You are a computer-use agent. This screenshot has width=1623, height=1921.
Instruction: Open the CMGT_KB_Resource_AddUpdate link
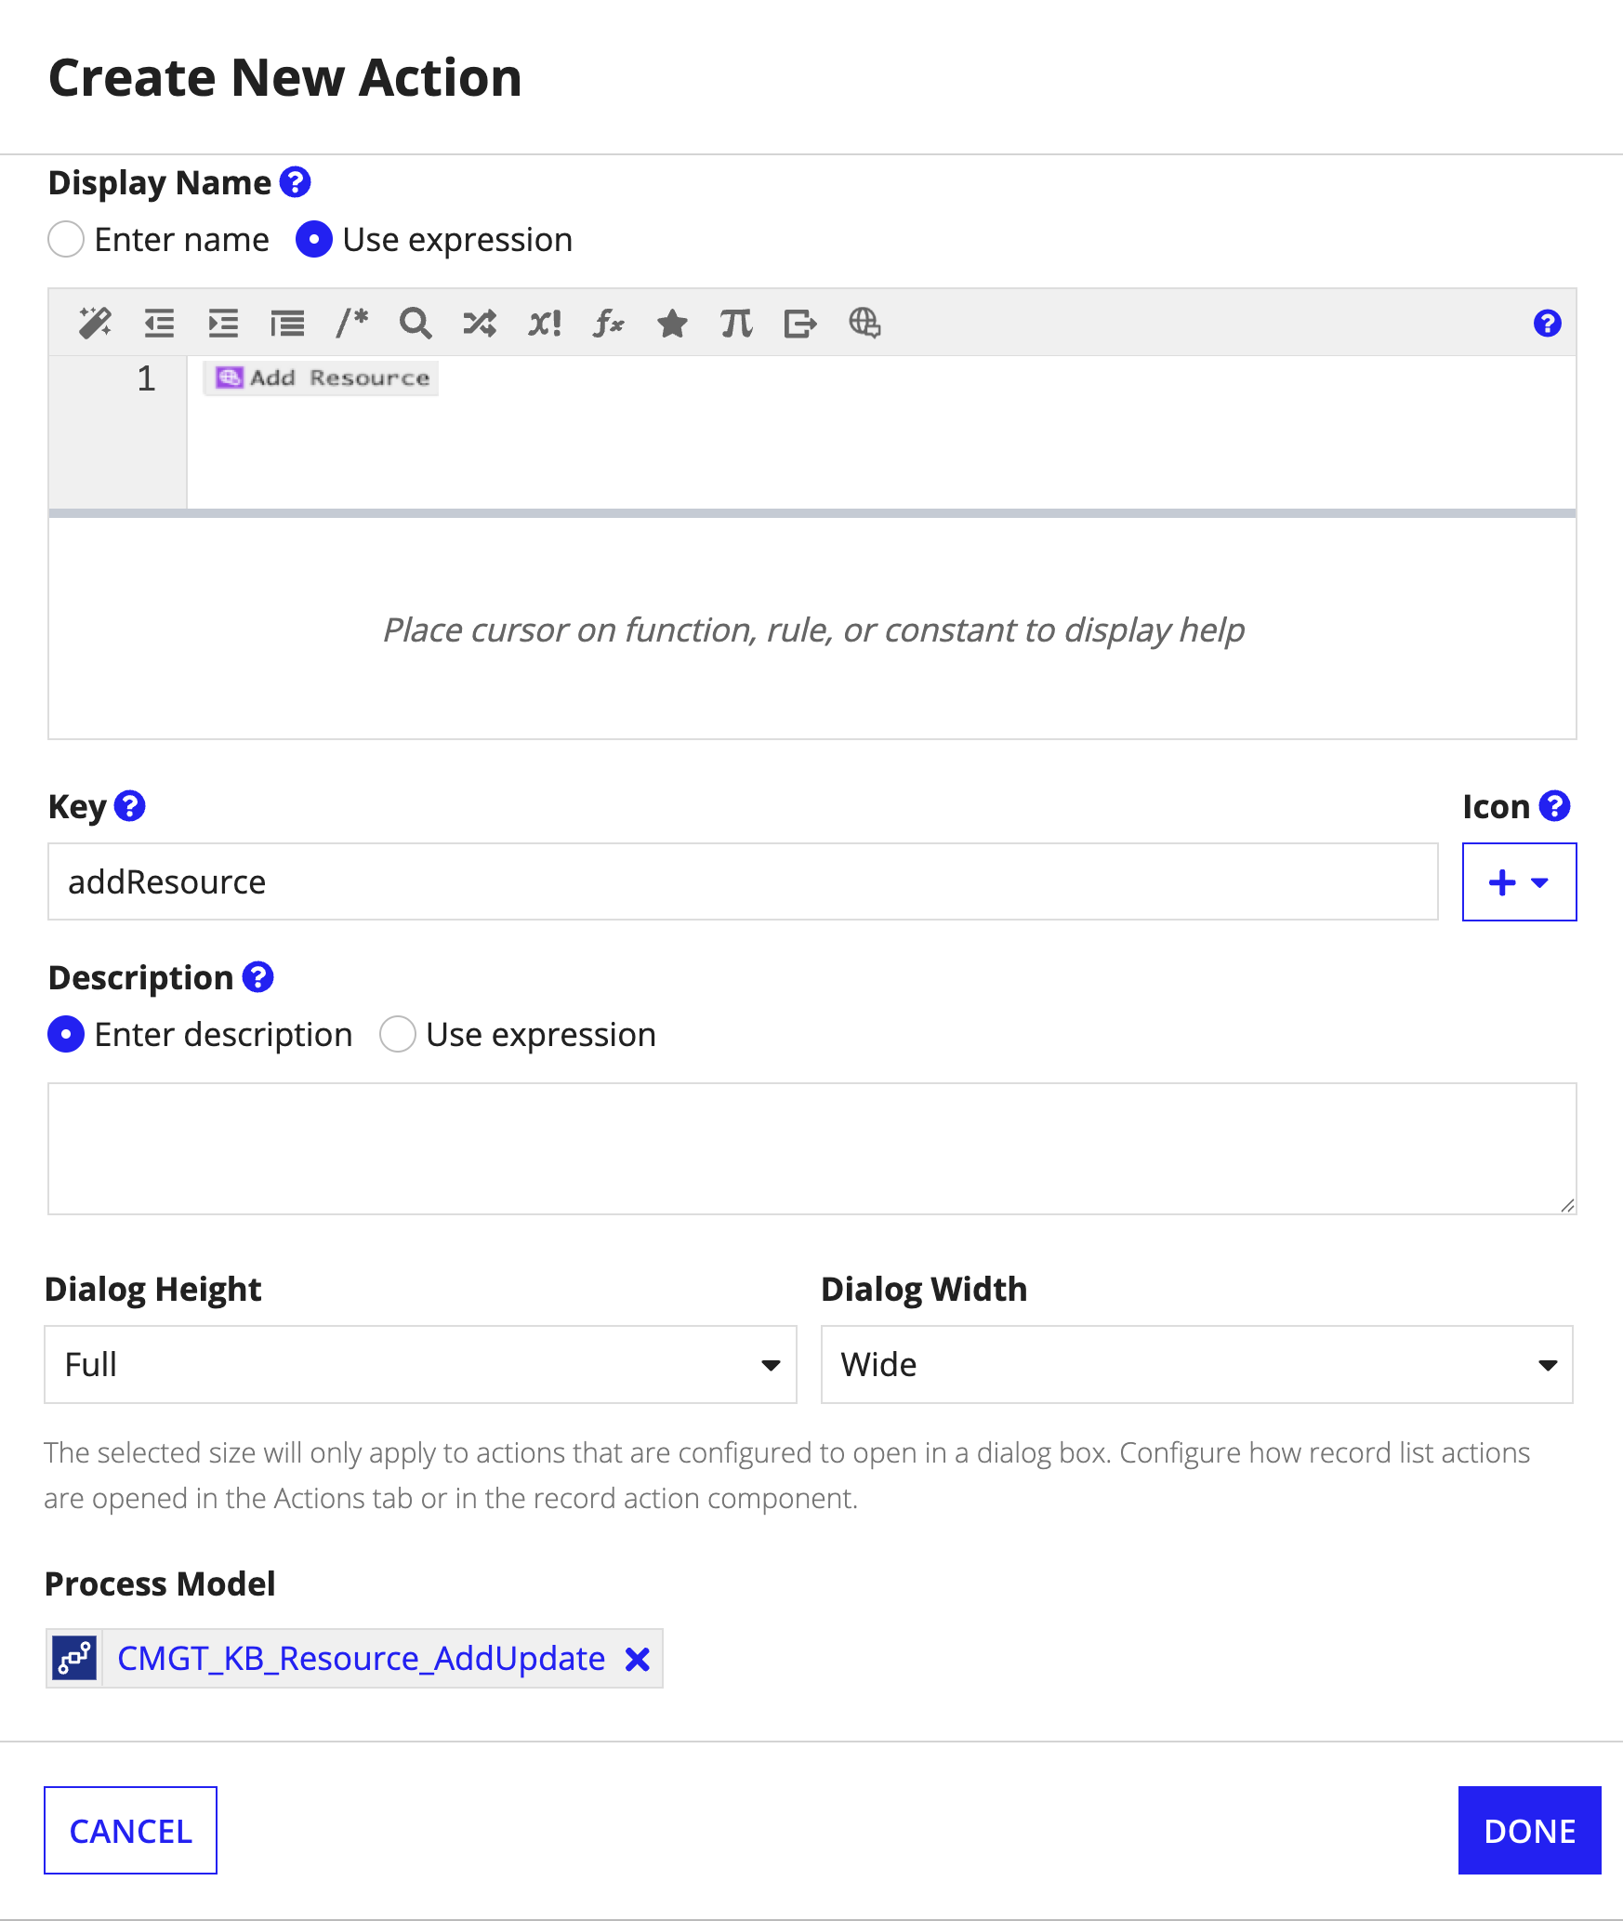(361, 1658)
